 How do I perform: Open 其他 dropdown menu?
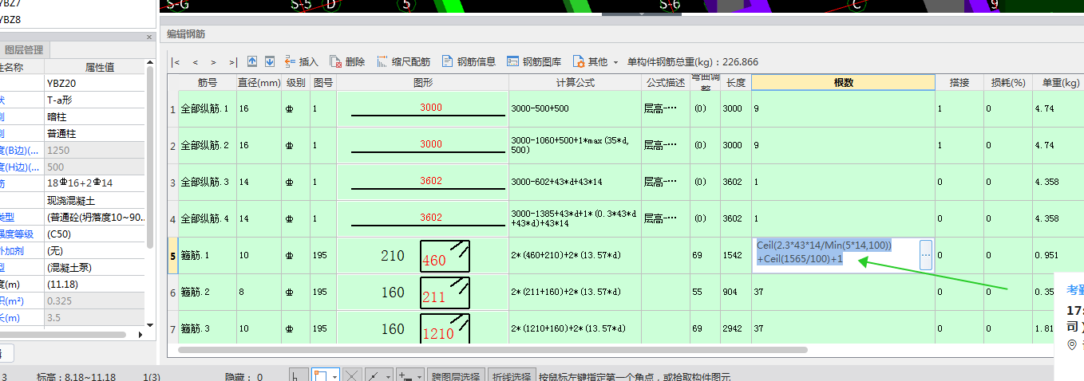(595, 61)
